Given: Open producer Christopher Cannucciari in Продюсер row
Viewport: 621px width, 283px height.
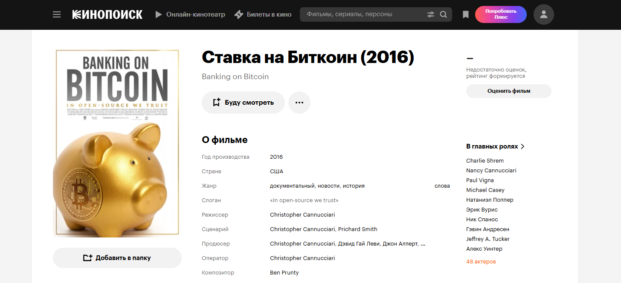Looking at the screenshot, I should pyautogui.click(x=302, y=244).
